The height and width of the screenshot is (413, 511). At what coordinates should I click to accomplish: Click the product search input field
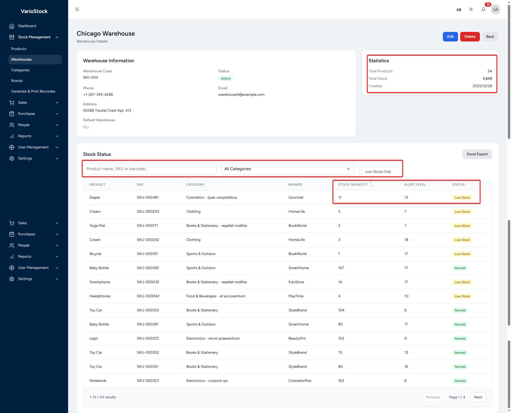[150, 169]
